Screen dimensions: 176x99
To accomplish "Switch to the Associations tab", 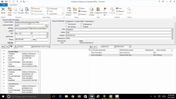I will point(89,21).
